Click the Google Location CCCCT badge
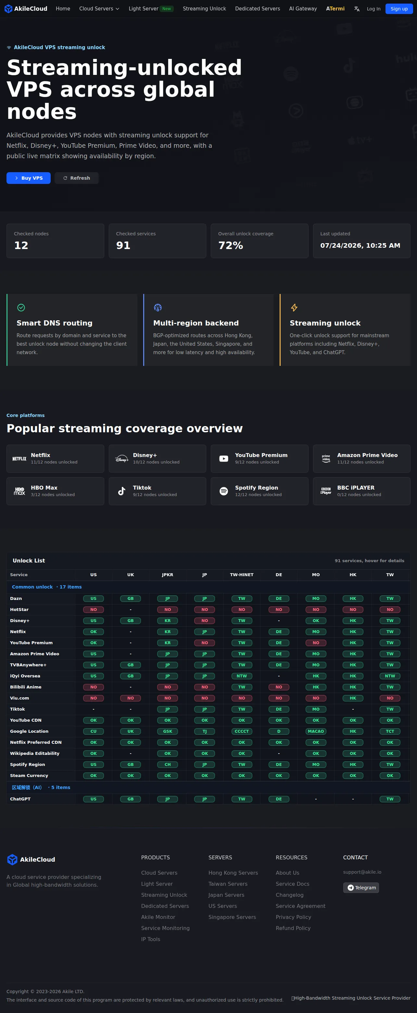The width and height of the screenshot is (417, 1013). (242, 731)
